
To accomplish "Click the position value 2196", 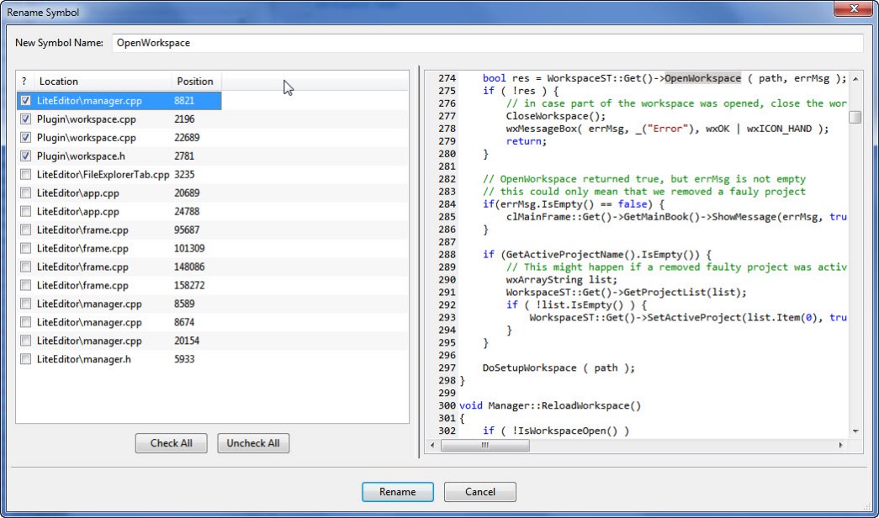I will pos(185,119).
